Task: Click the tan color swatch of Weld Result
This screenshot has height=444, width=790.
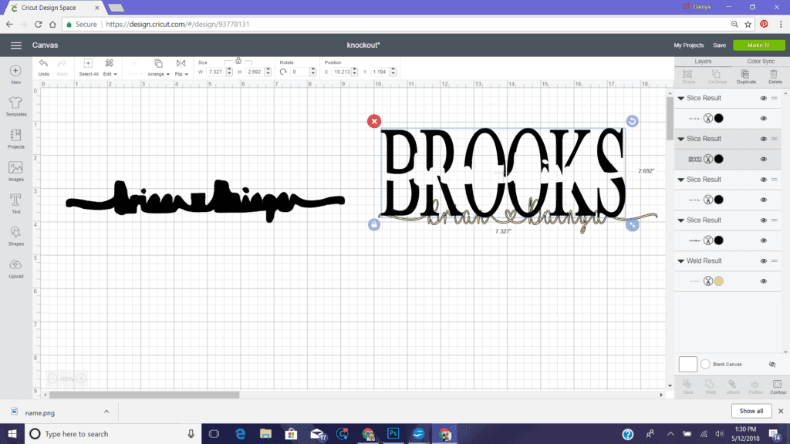Action: tap(718, 281)
